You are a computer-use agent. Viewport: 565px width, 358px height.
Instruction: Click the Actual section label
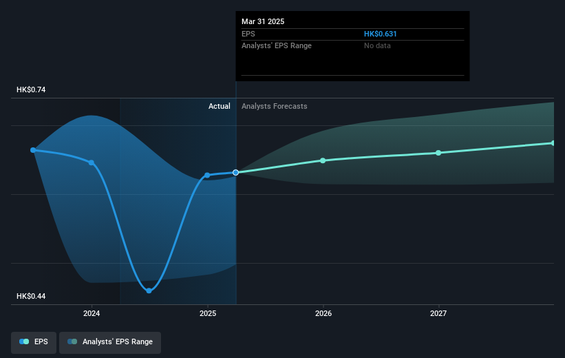pyautogui.click(x=219, y=106)
